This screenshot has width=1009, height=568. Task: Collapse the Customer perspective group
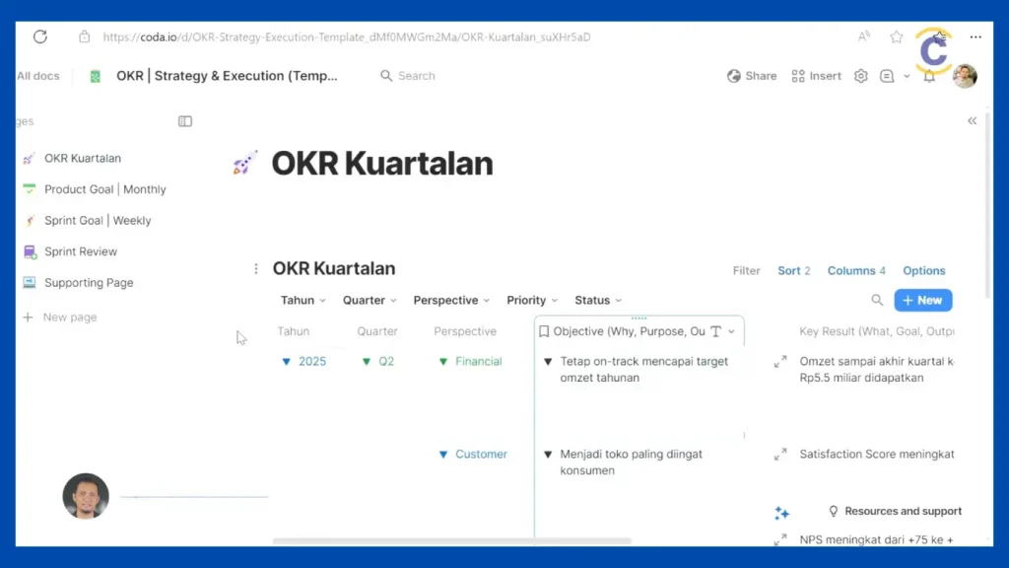tap(443, 455)
